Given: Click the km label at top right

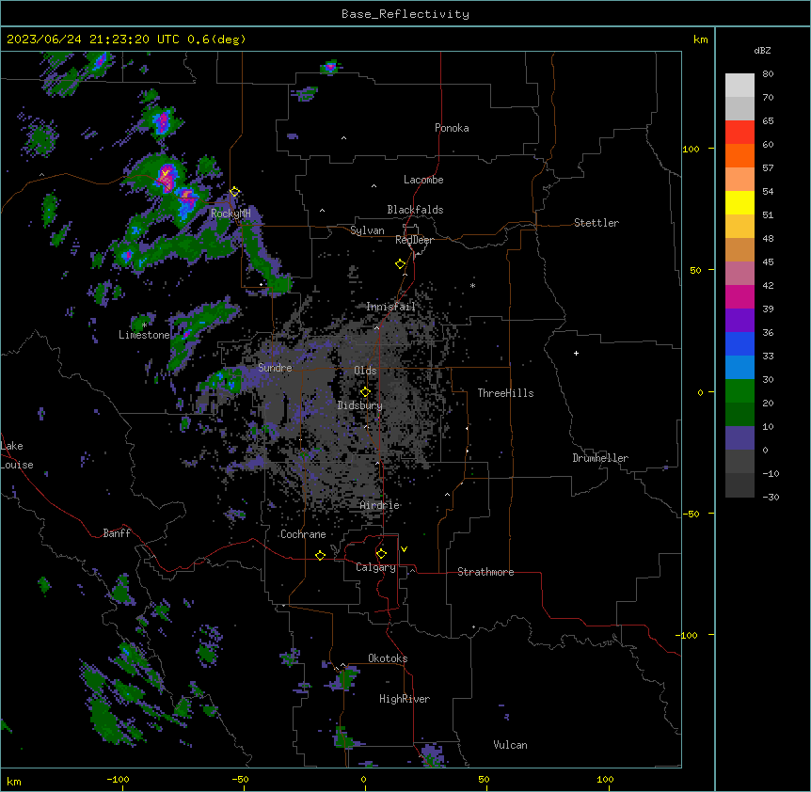Looking at the screenshot, I should click(x=700, y=40).
